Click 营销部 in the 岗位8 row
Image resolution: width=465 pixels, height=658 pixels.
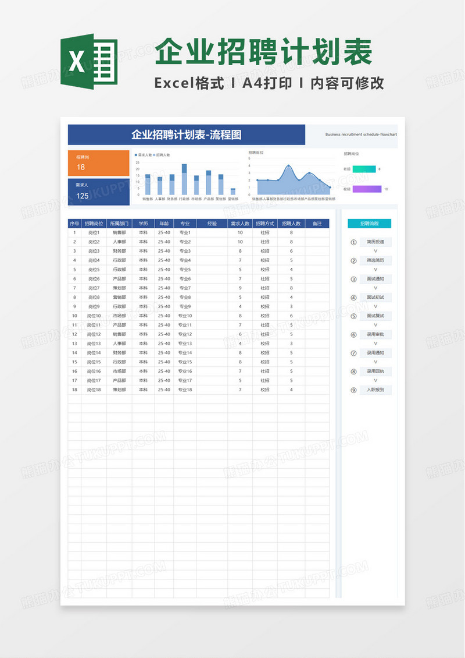[x=119, y=297]
